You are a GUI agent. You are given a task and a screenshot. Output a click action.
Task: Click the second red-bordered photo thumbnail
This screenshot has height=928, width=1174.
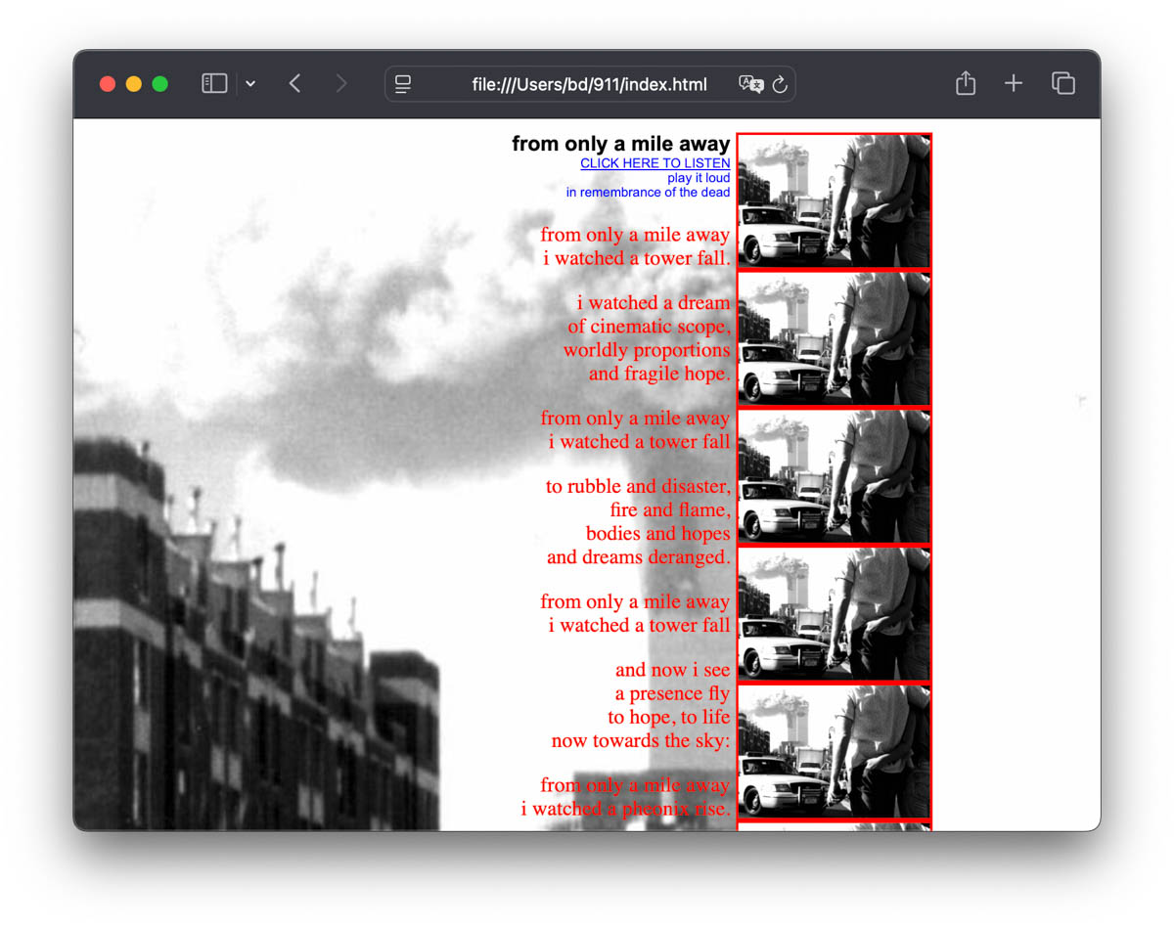834,338
